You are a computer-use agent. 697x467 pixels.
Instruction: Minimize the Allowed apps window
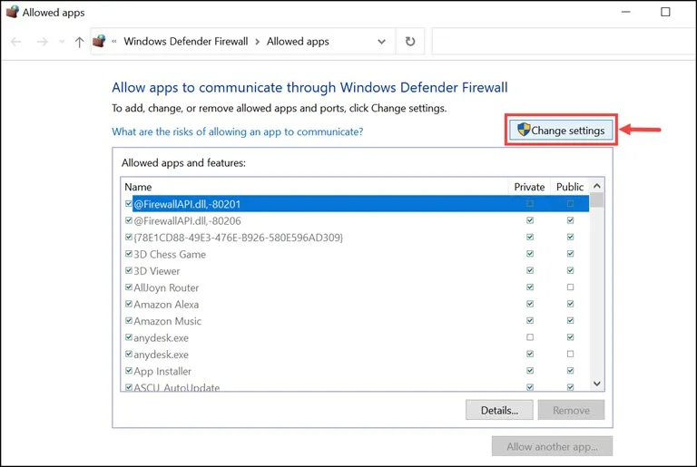coord(626,12)
